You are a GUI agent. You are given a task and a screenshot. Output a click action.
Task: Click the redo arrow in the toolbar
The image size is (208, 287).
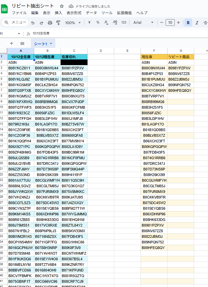[x=41, y=23]
